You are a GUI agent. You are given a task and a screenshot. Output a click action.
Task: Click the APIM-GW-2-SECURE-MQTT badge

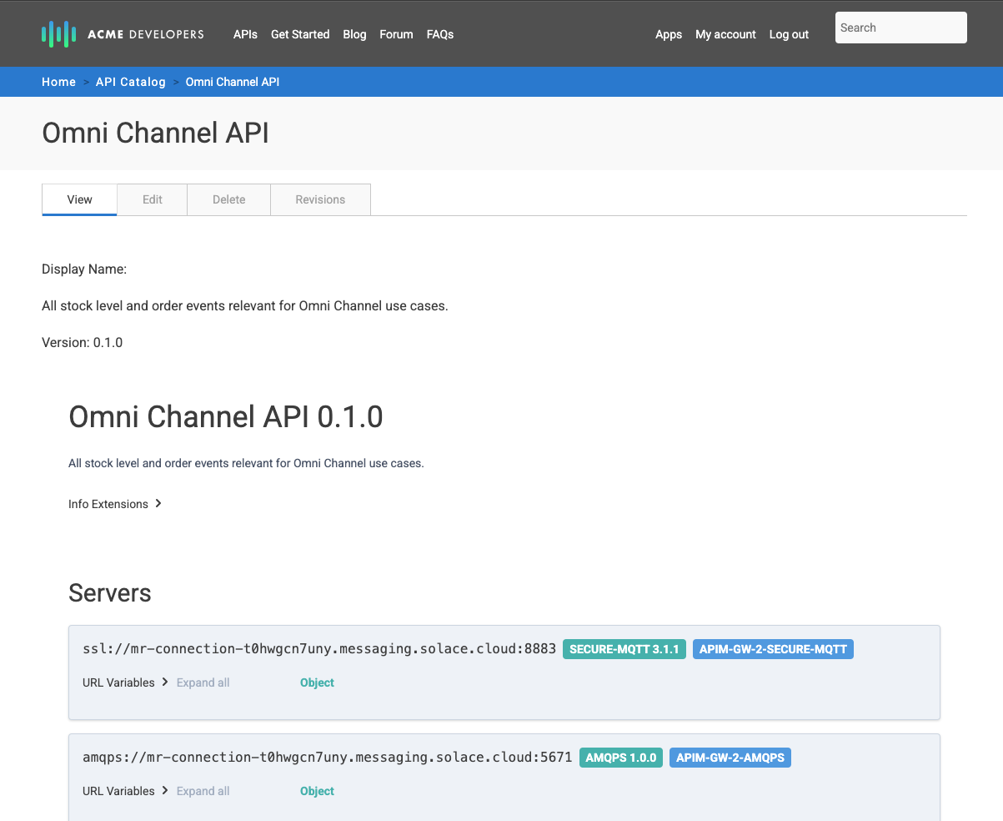(773, 648)
